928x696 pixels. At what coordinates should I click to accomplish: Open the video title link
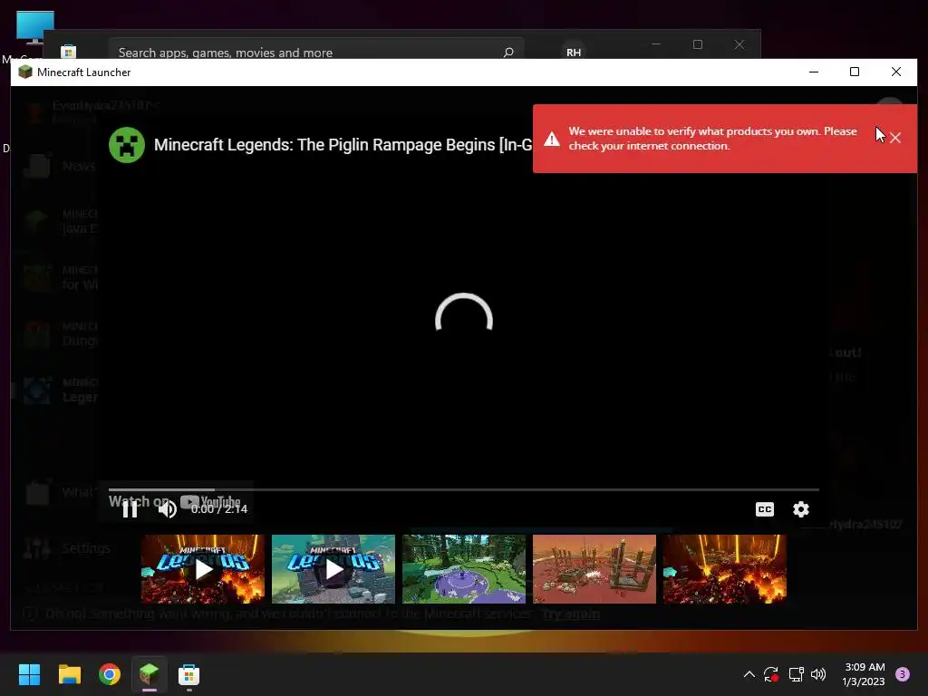343,145
